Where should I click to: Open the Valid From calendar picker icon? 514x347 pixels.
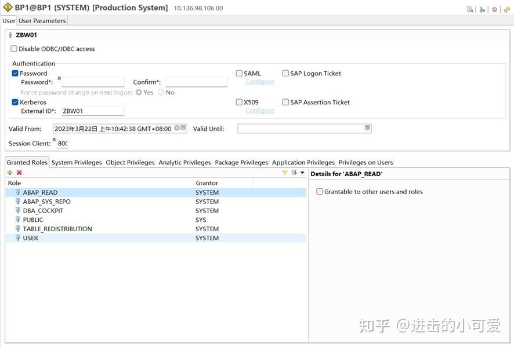pos(183,128)
